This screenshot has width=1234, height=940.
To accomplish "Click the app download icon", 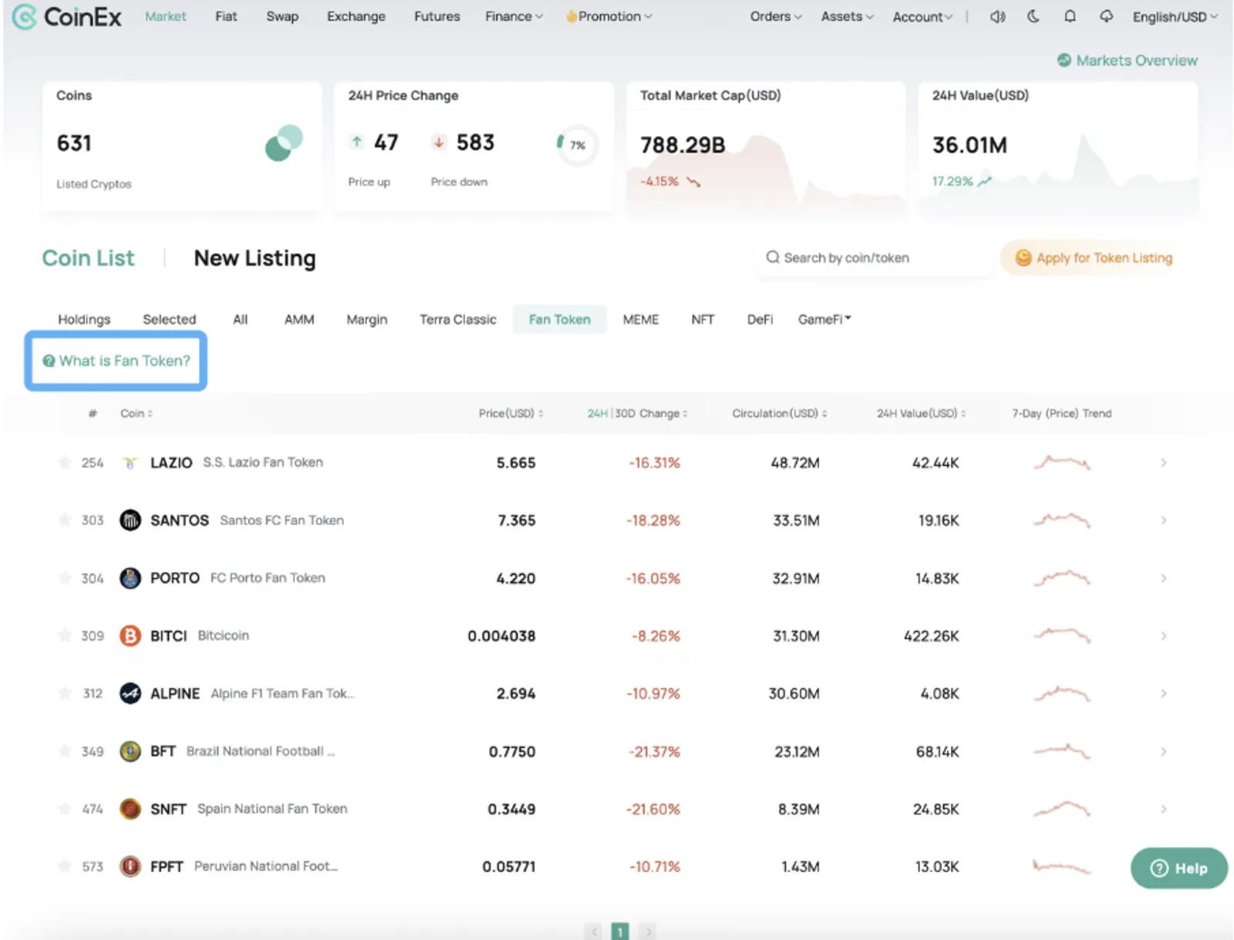I will 1106,16.
